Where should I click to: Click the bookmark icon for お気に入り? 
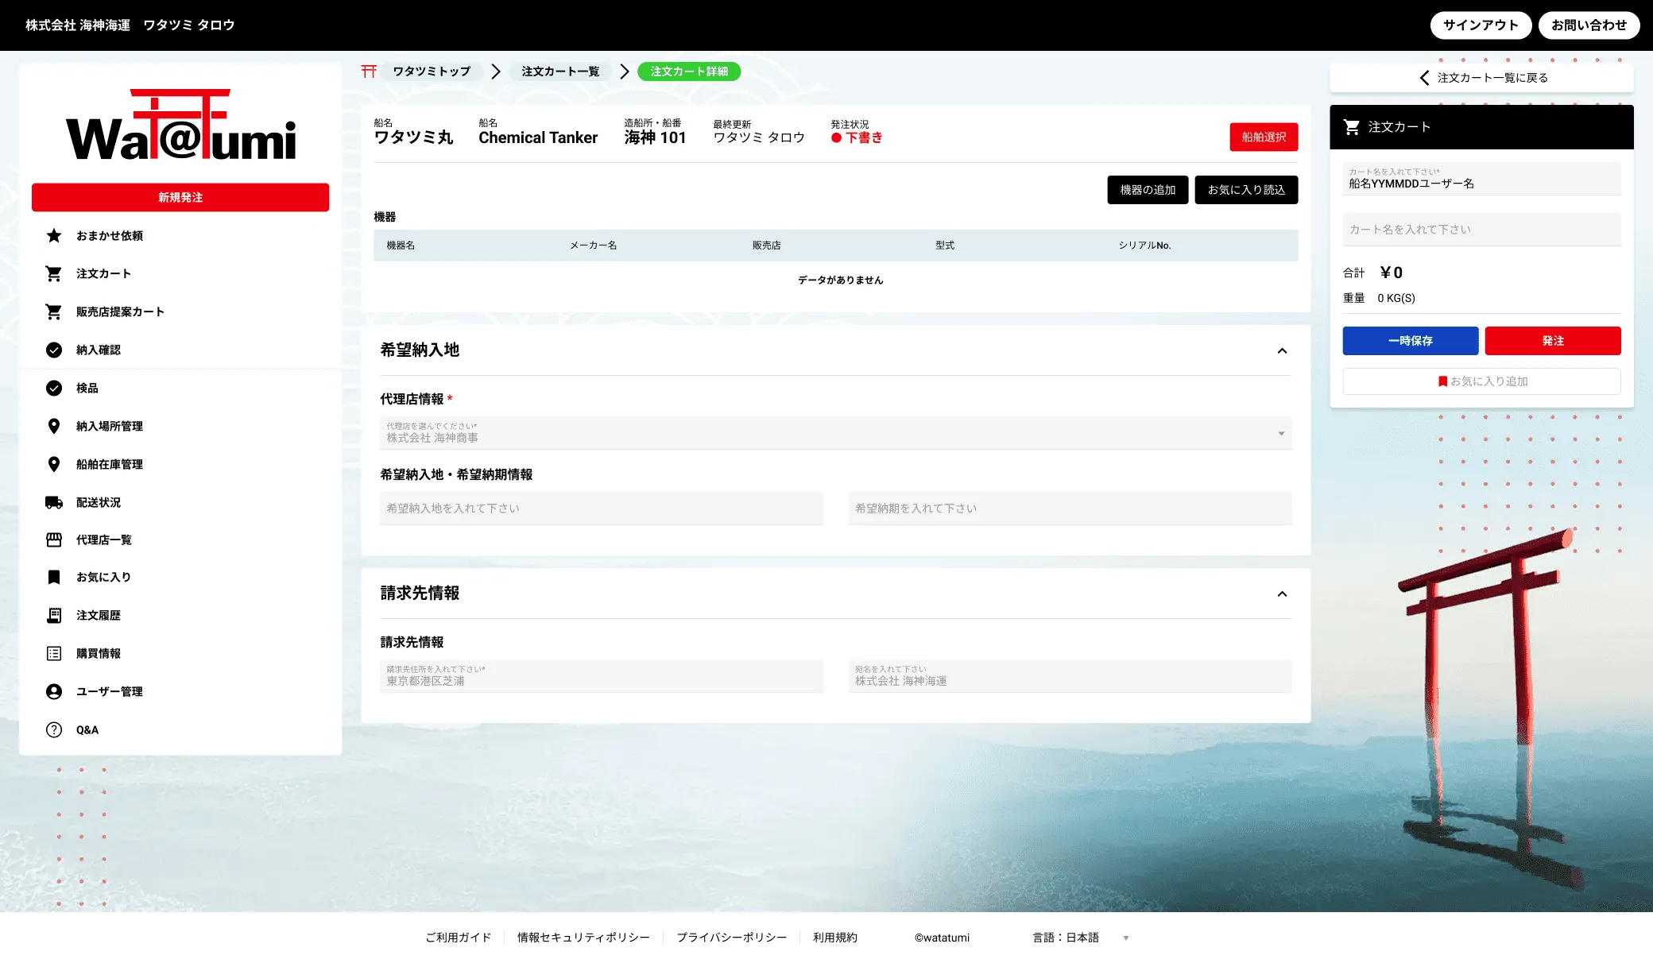coord(54,577)
